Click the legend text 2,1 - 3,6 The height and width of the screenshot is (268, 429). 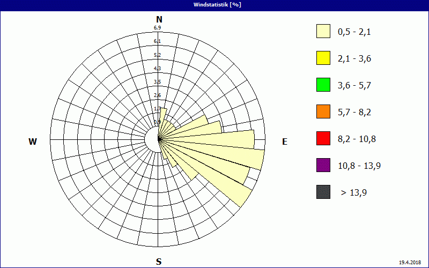click(x=354, y=59)
